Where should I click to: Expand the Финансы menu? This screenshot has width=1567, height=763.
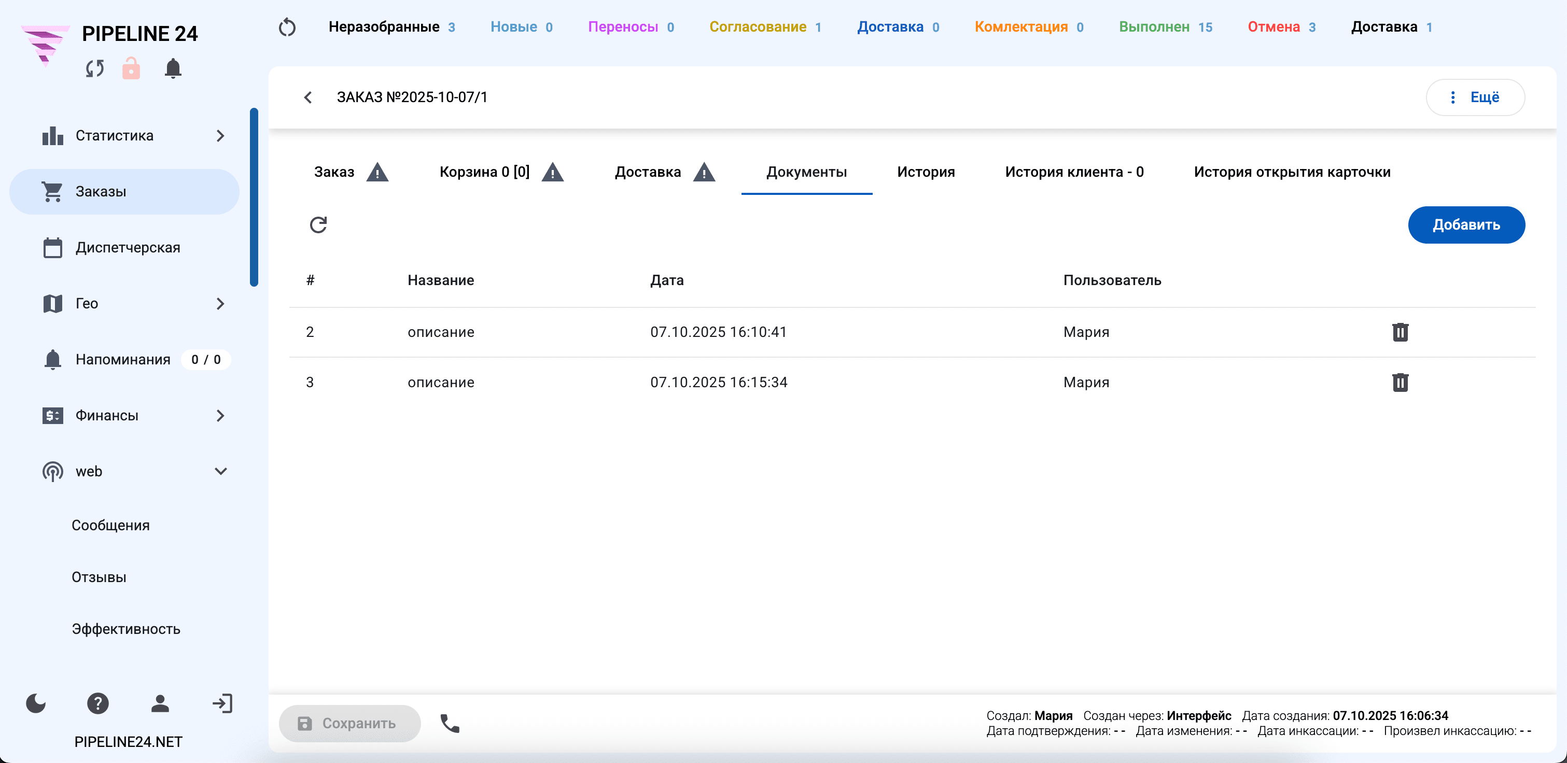(x=220, y=415)
